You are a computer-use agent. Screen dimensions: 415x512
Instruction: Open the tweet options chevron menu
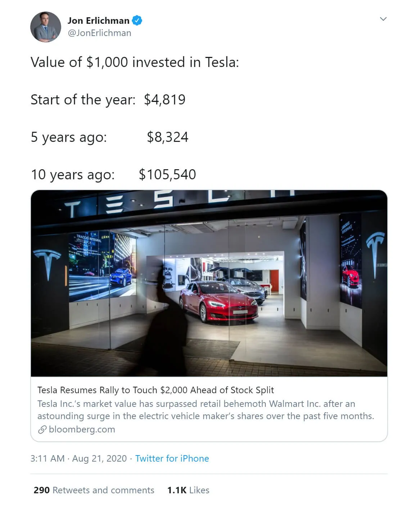coord(383,19)
